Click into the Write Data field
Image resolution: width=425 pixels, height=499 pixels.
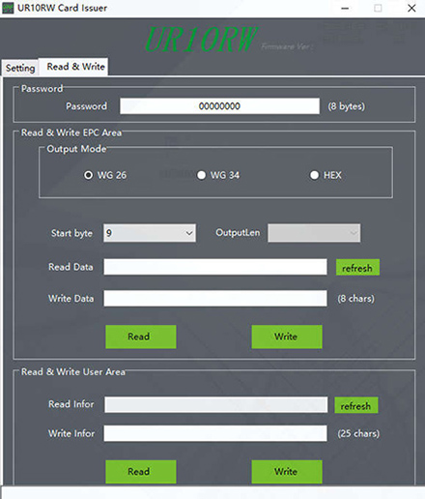pyautogui.click(x=215, y=299)
